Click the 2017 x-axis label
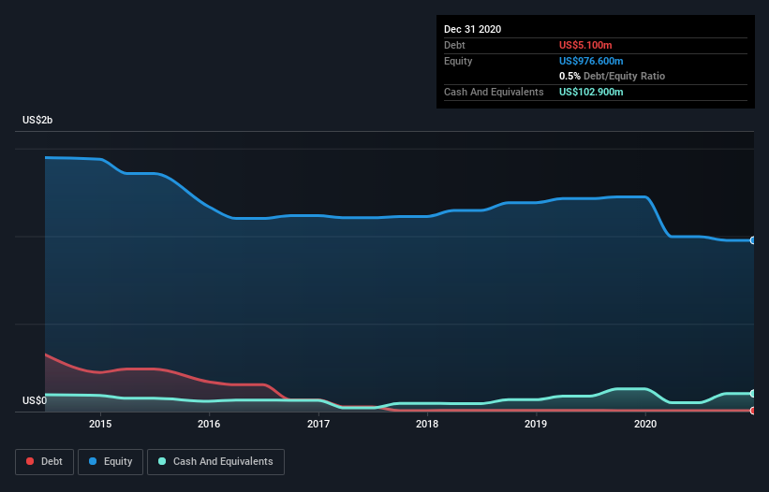Image resolution: width=769 pixels, height=492 pixels. pyautogui.click(x=318, y=424)
